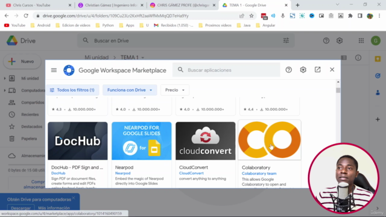
Task: Open Drive search options filter icon
Action: point(286,40)
